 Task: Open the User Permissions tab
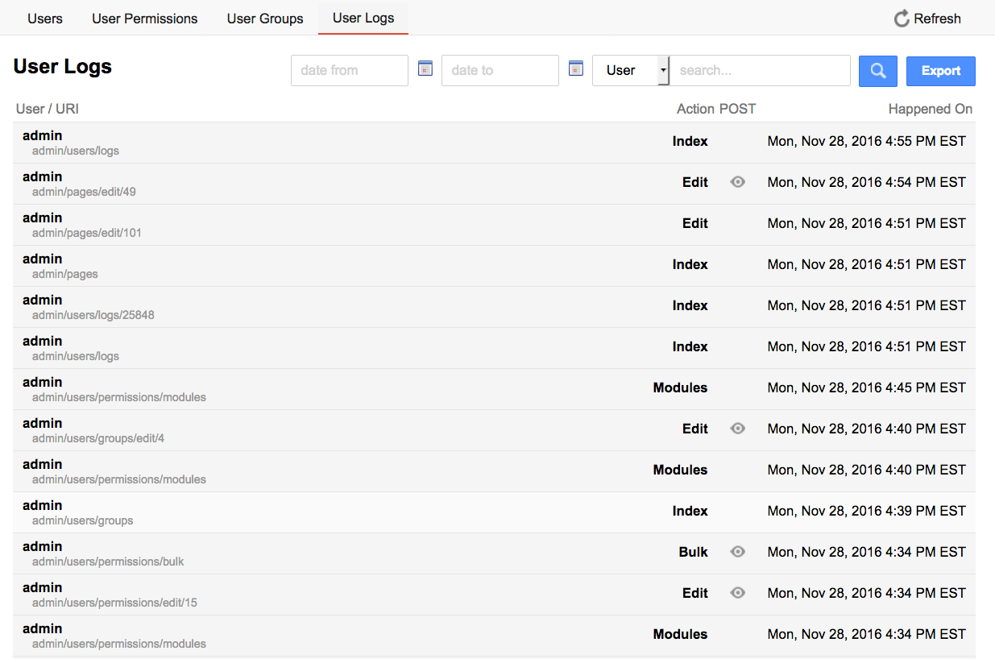tap(144, 19)
